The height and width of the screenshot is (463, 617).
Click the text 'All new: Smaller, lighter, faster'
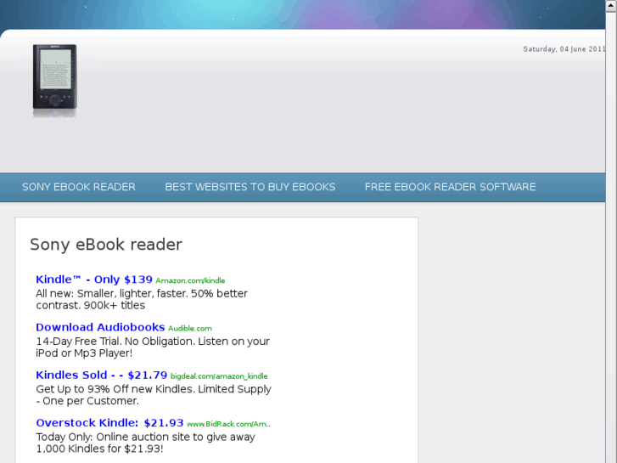pyautogui.click(x=112, y=294)
